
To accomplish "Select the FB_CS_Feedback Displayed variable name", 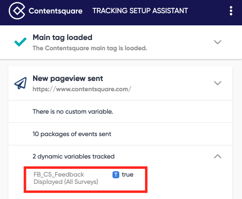I will coord(66,178).
